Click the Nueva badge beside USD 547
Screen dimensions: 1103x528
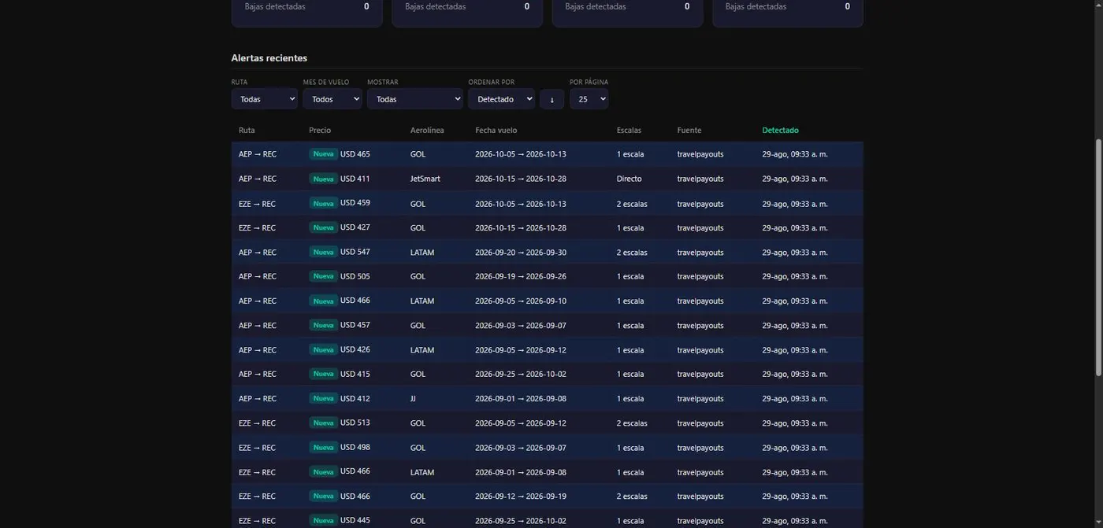[323, 252]
